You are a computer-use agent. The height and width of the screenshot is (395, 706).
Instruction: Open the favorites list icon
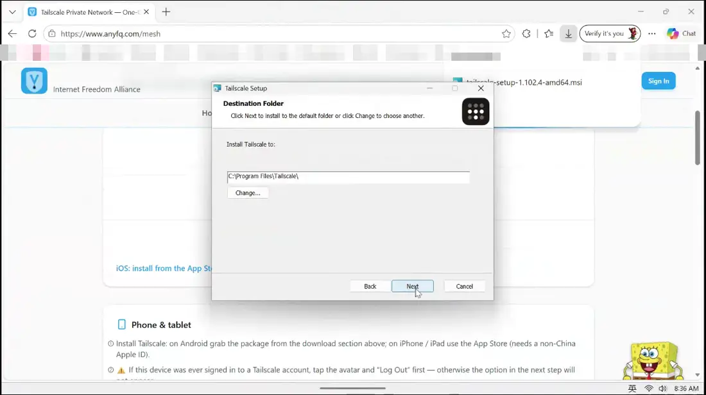tap(548, 34)
